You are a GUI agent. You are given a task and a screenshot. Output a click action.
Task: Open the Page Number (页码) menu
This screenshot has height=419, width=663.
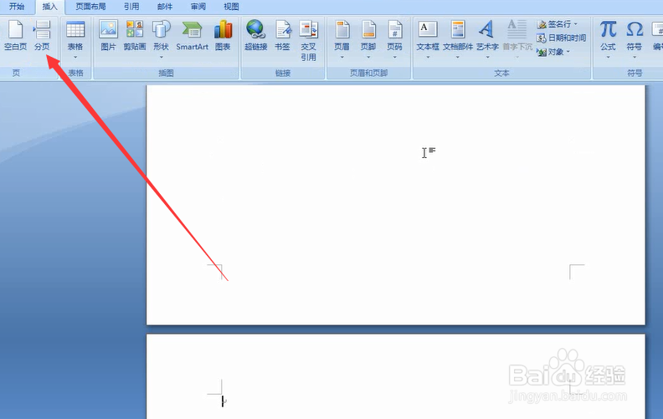coord(394,39)
